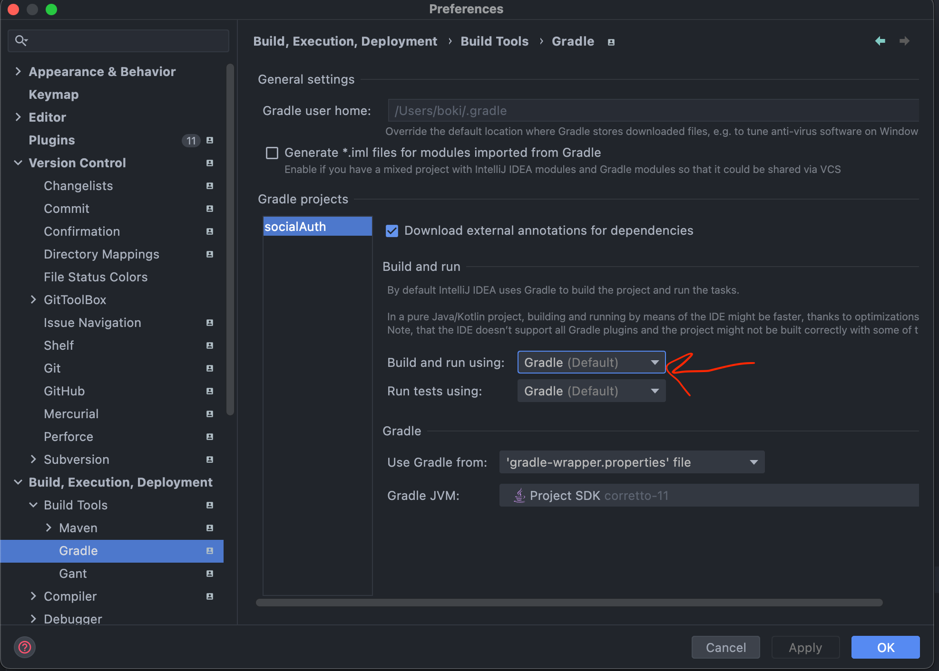Click the back navigation arrow icon
939x671 pixels.
[880, 41]
